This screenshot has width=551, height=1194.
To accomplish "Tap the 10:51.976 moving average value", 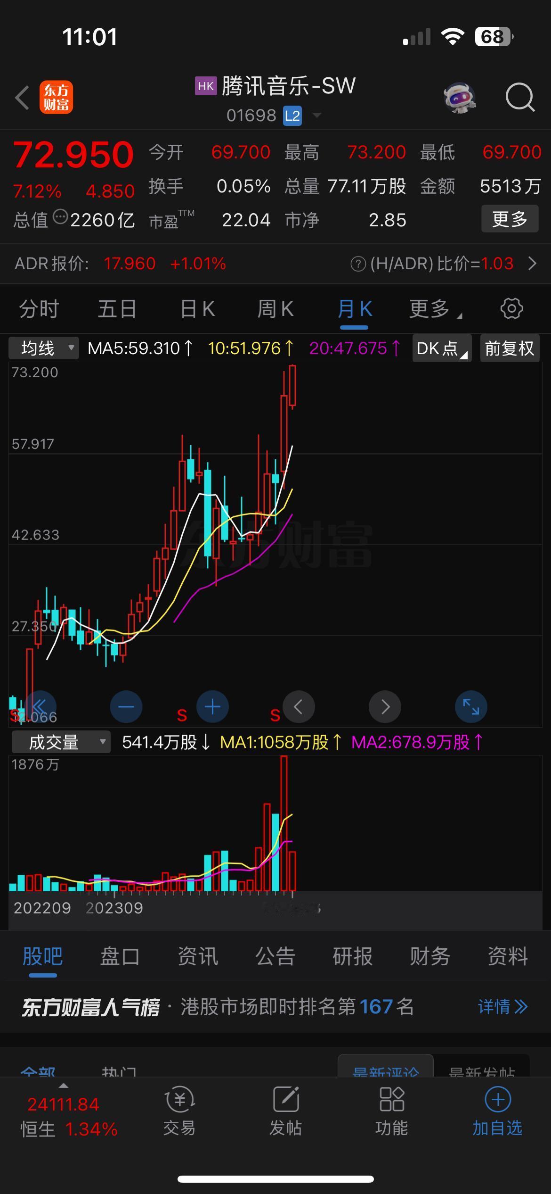I will click(x=251, y=348).
